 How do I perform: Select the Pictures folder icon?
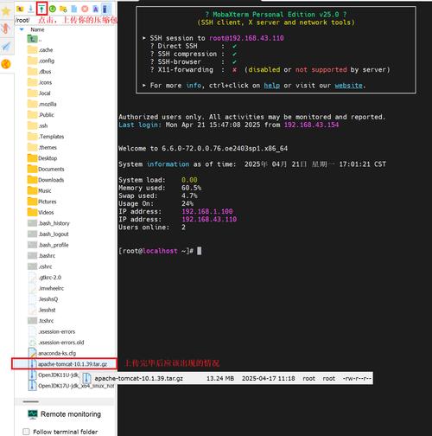[33, 202]
